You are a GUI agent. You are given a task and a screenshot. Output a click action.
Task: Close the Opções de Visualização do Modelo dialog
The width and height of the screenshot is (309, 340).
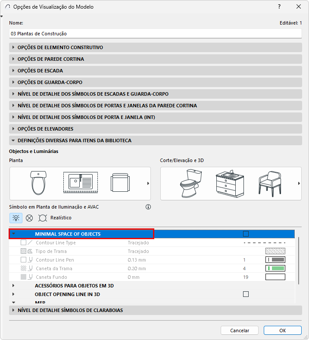(299, 7)
